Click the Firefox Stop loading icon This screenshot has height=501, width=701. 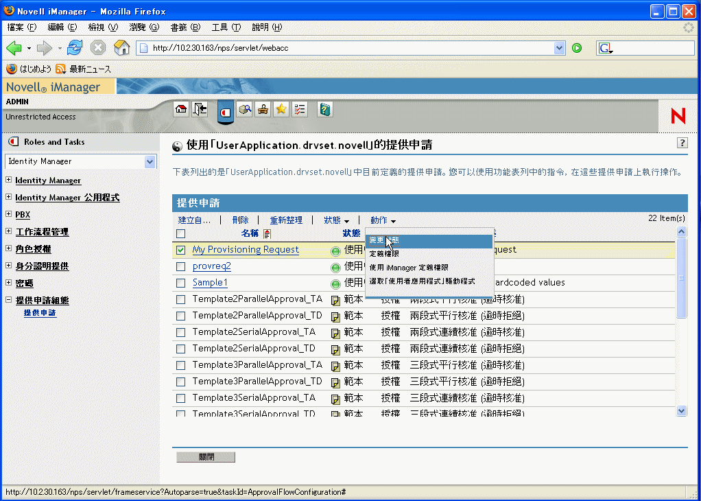coord(98,47)
